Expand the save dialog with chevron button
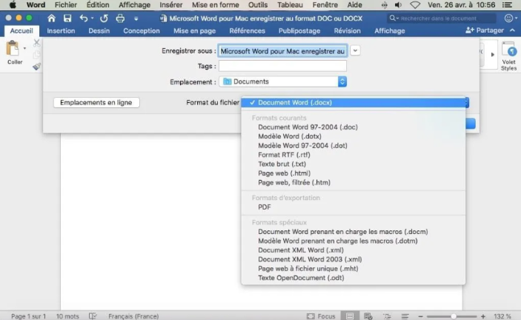This screenshot has width=521, height=320. coord(356,50)
